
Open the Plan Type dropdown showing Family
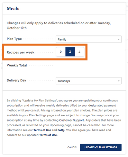[88, 39]
